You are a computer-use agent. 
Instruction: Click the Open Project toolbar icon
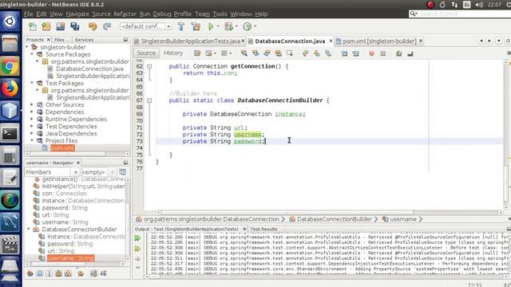(61, 26)
